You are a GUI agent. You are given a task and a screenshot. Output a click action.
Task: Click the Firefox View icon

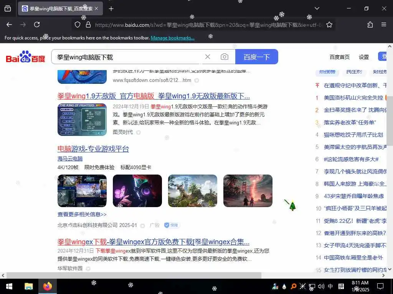coord(8,8)
